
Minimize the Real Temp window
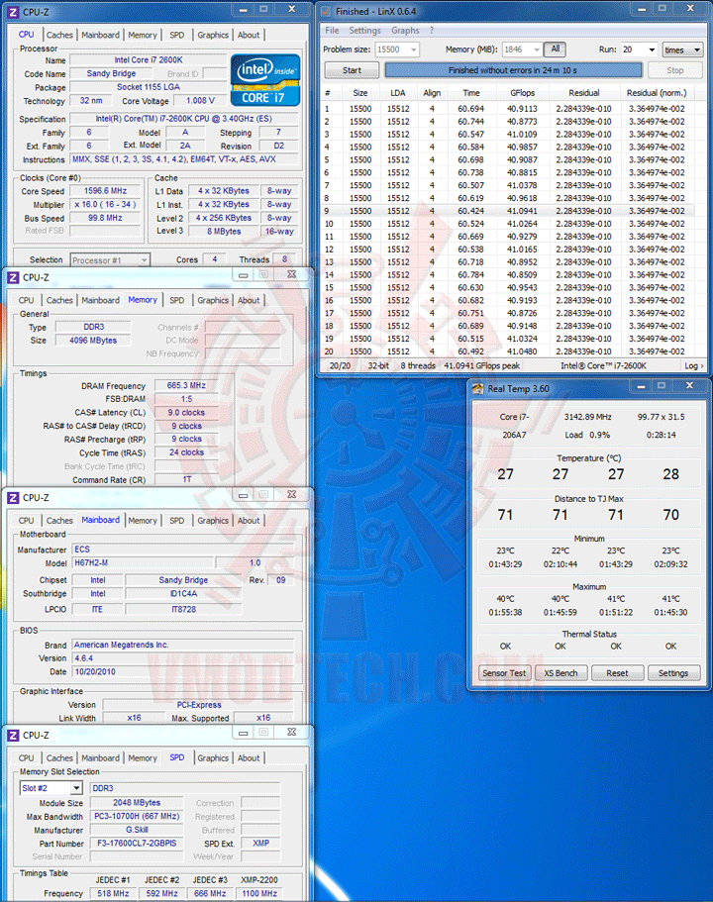641,386
